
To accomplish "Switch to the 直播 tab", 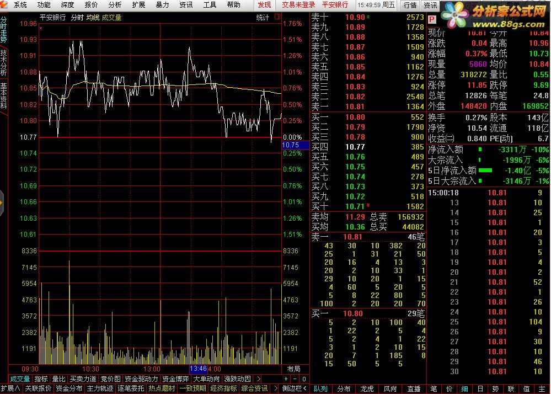I will [414, 388].
